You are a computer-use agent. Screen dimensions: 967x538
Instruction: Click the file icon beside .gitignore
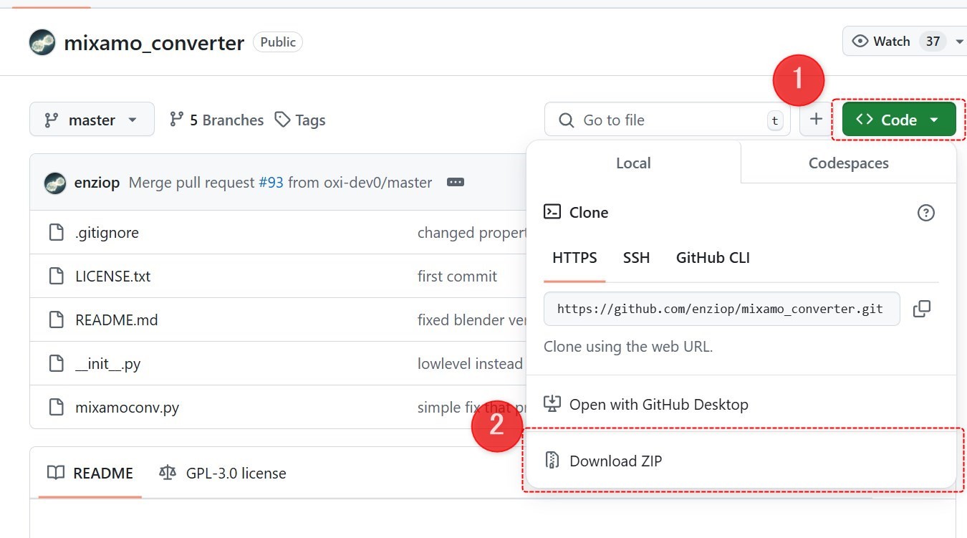[x=56, y=233]
